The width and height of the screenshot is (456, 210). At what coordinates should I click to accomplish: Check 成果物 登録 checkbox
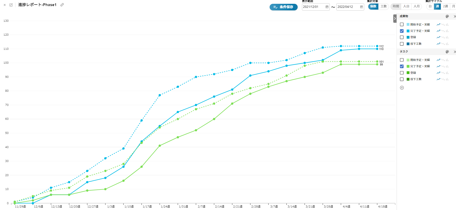tap(402, 37)
